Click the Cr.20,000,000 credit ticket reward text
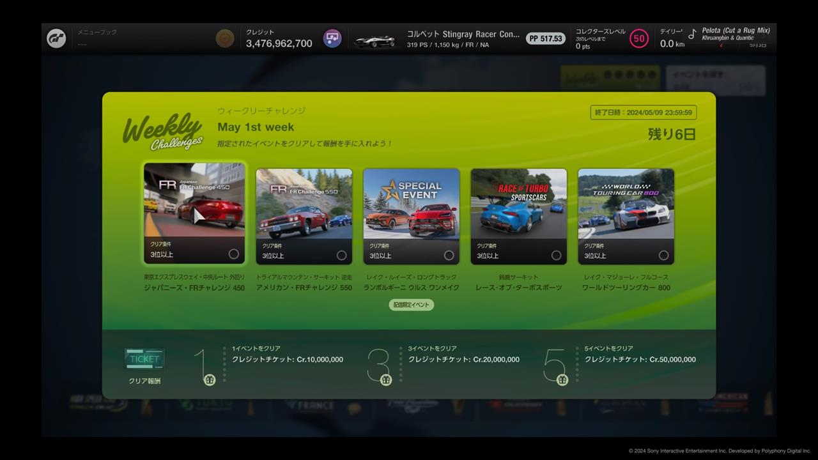 coord(464,360)
